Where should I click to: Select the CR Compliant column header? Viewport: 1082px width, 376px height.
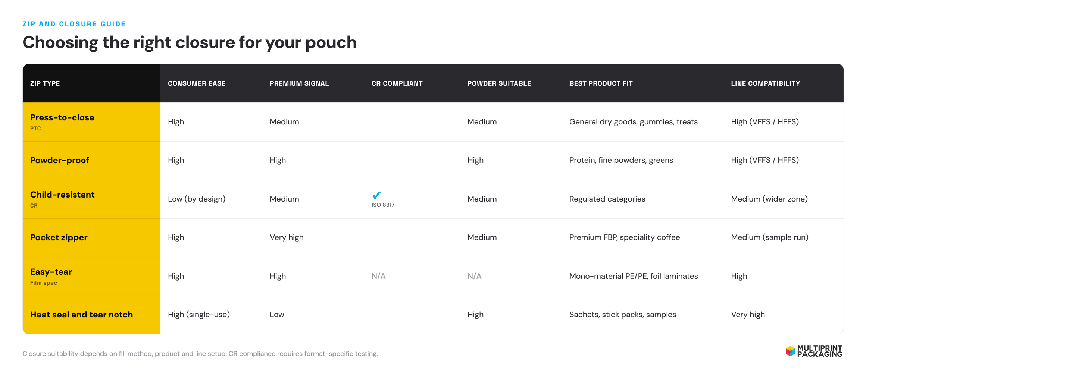click(x=397, y=83)
